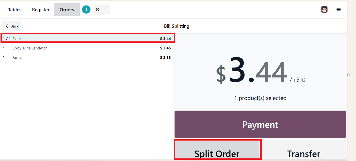This screenshot has height=161, width=356.
Task: Click the Split Order button
Action: click(x=217, y=153)
